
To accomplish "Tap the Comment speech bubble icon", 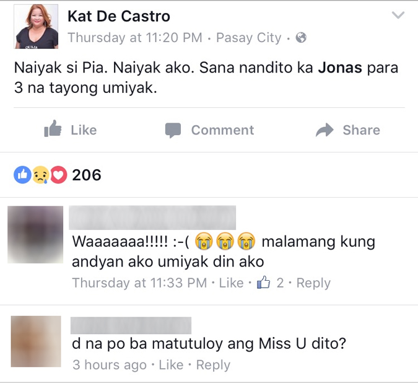I will click(173, 130).
